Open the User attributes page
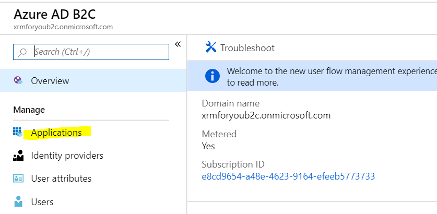Image resolution: width=437 pixels, height=214 pixels. [61, 179]
